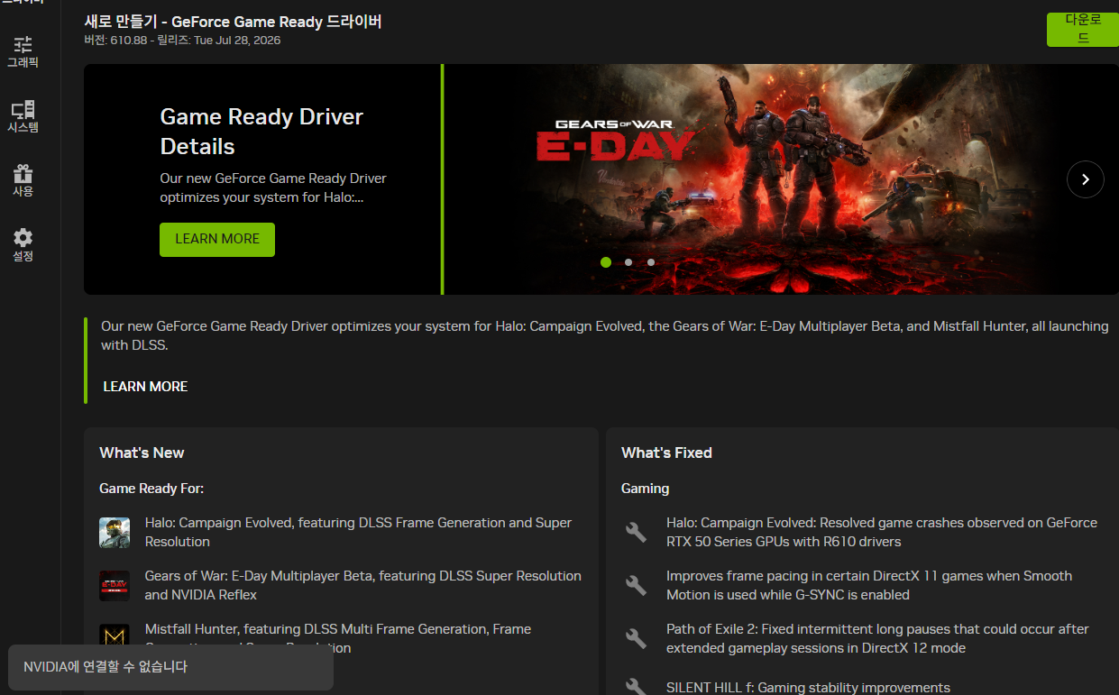This screenshot has width=1119, height=695.
Task: Select the second carousel dot
Action: (x=628, y=262)
